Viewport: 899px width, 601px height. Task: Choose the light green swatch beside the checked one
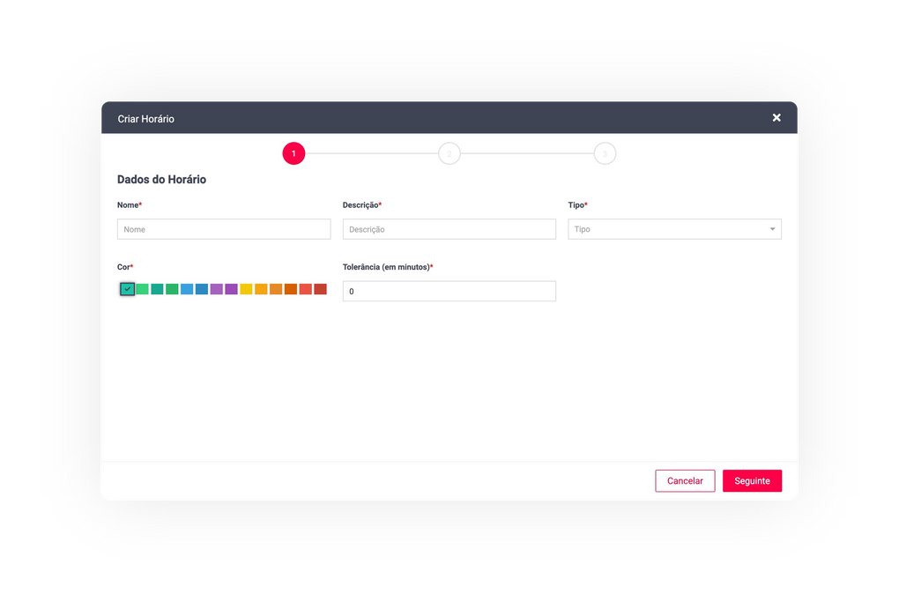143,289
